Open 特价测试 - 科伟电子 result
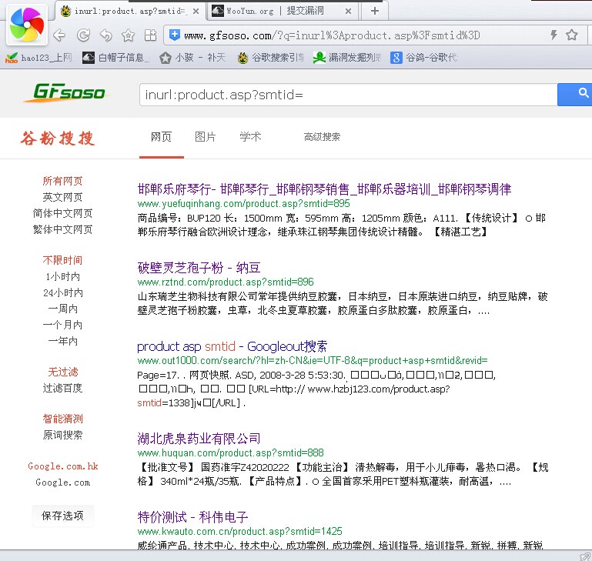The width and height of the screenshot is (592, 561). pyautogui.click(x=193, y=517)
